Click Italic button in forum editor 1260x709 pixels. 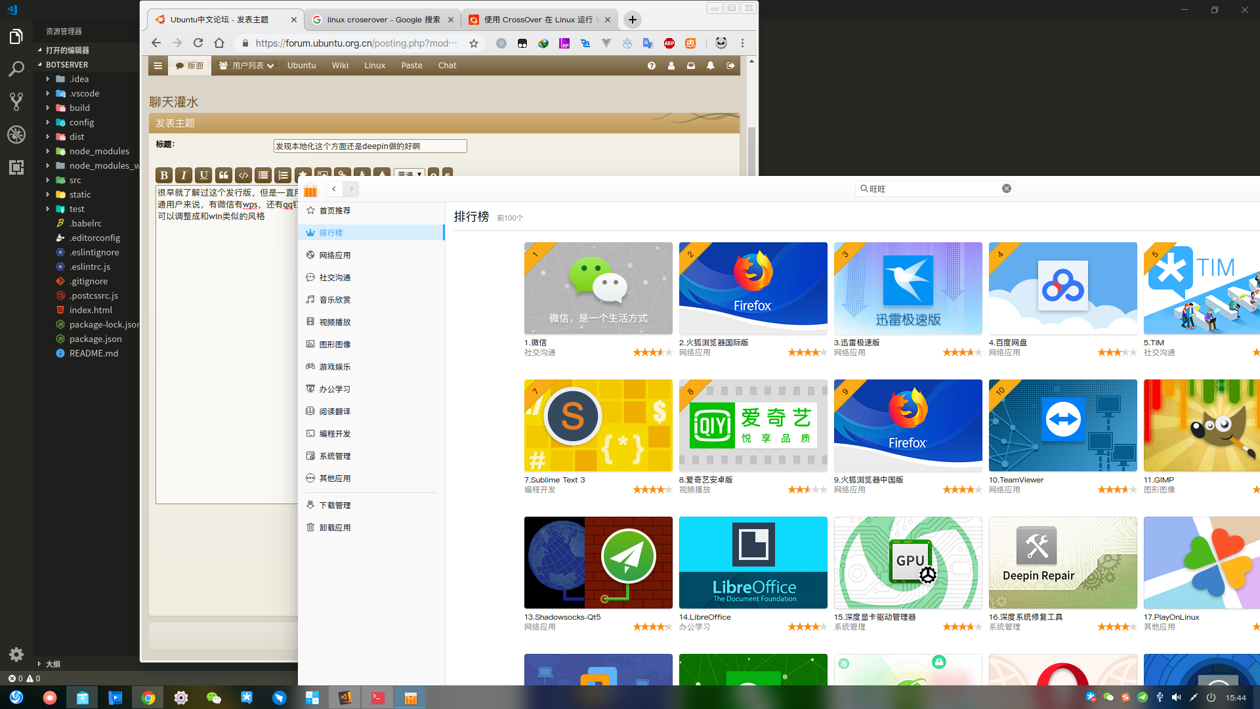click(x=184, y=175)
